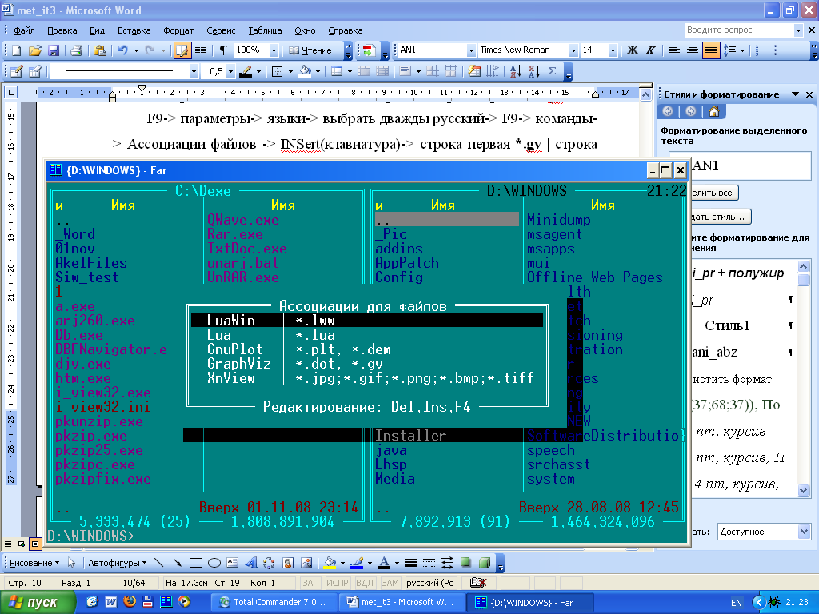Switch to Total Commander taskbar button

click(273, 602)
